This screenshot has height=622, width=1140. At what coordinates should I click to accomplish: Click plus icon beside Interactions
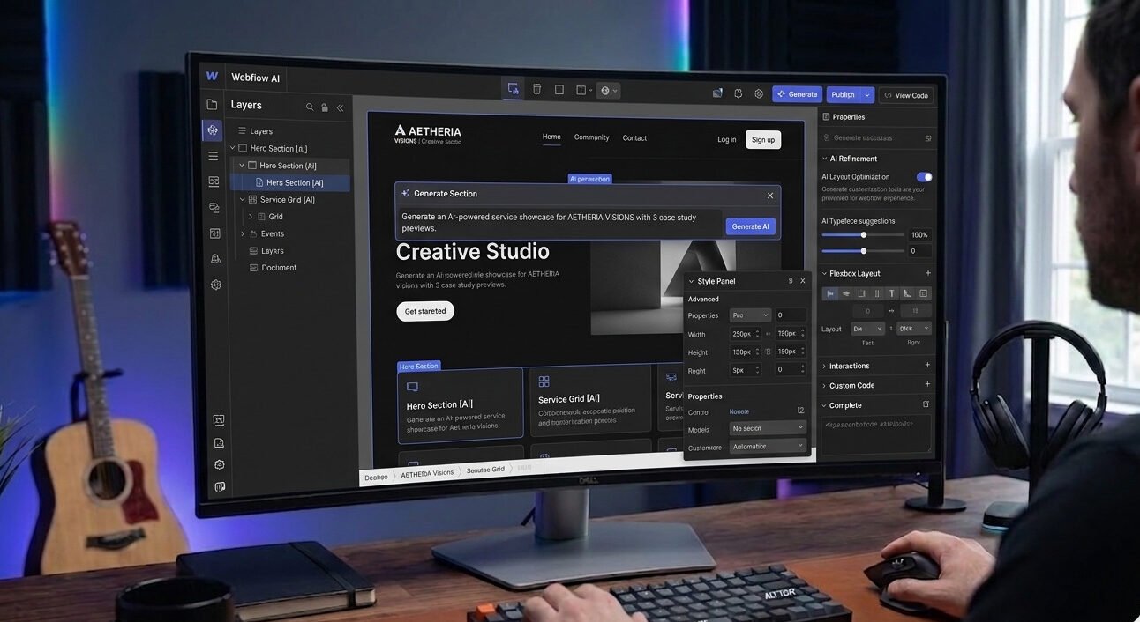[x=927, y=365]
